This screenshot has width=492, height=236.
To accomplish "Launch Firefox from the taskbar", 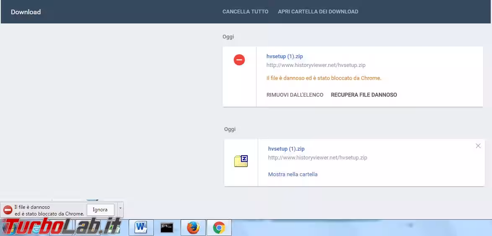I will [x=193, y=228].
